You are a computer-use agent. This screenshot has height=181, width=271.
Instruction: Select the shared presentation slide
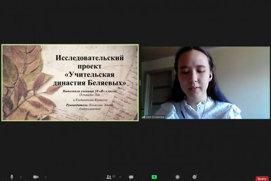[70, 82]
